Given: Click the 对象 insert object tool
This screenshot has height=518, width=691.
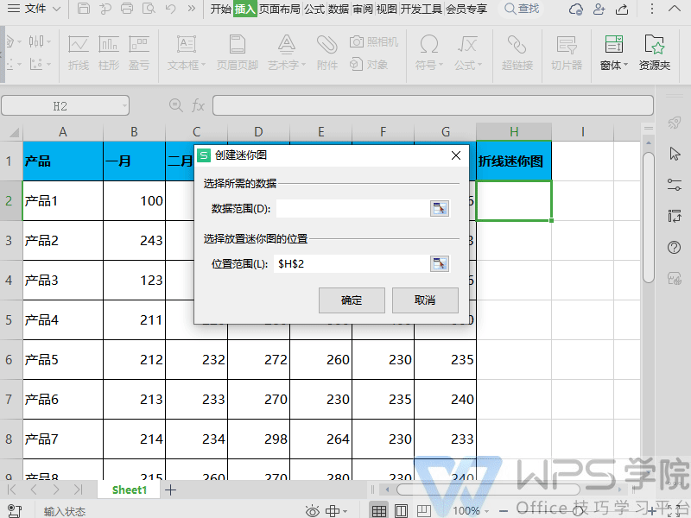Looking at the screenshot, I should click(x=369, y=65).
